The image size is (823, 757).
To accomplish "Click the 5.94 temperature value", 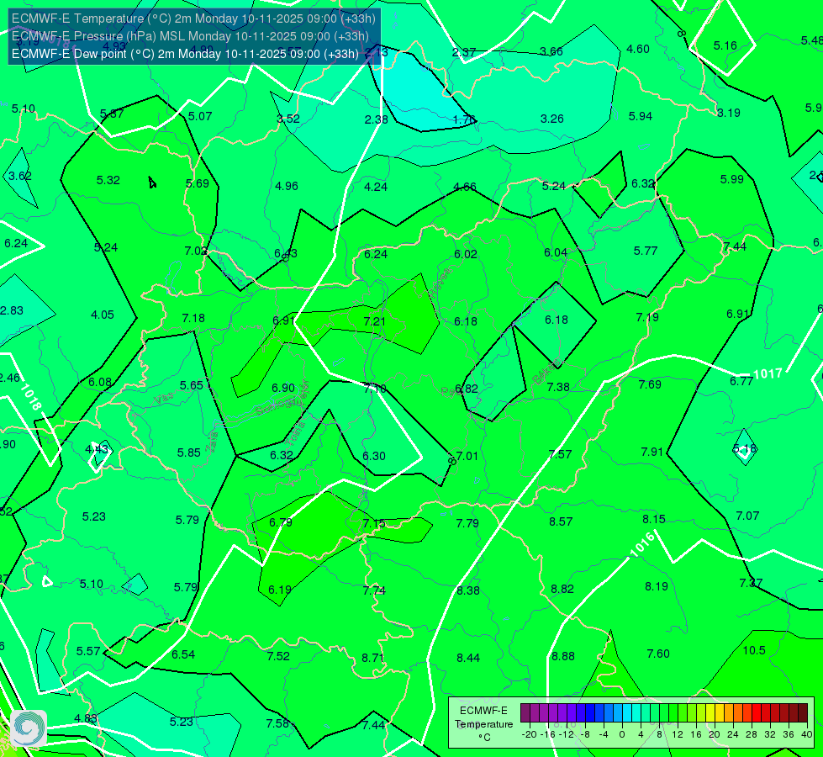I will click(x=641, y=116).
